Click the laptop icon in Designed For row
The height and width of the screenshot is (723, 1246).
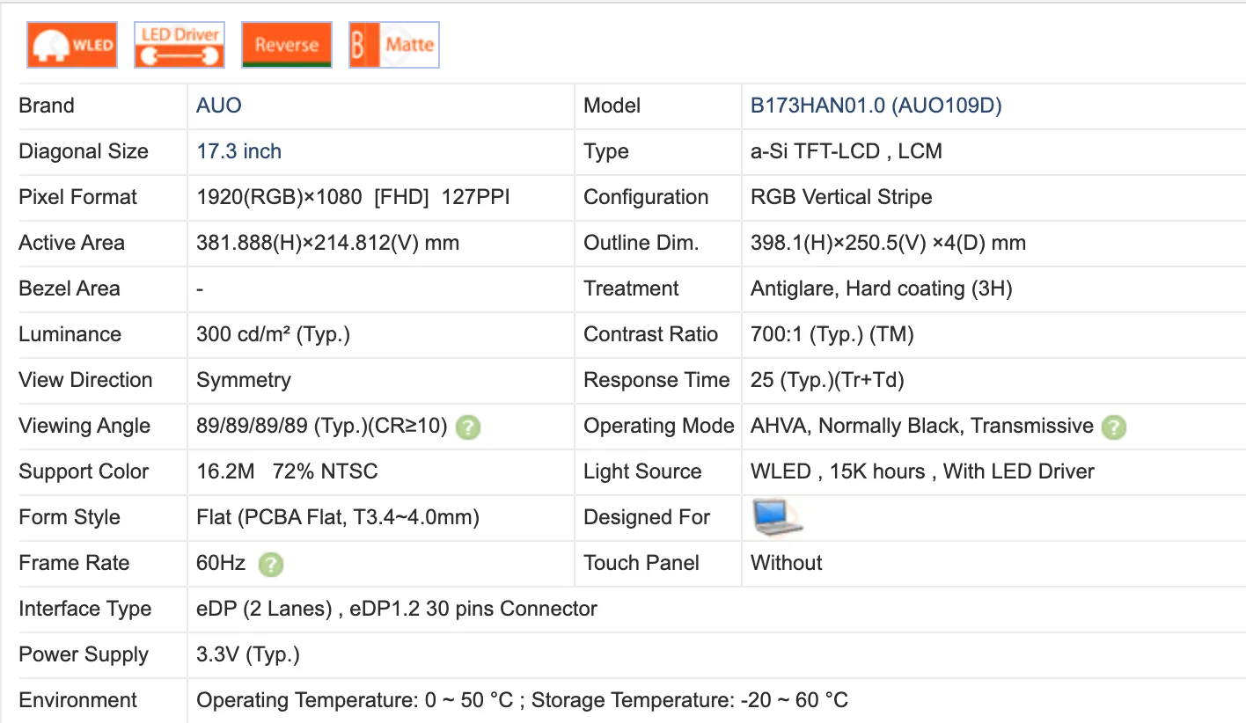click(778, 517)
